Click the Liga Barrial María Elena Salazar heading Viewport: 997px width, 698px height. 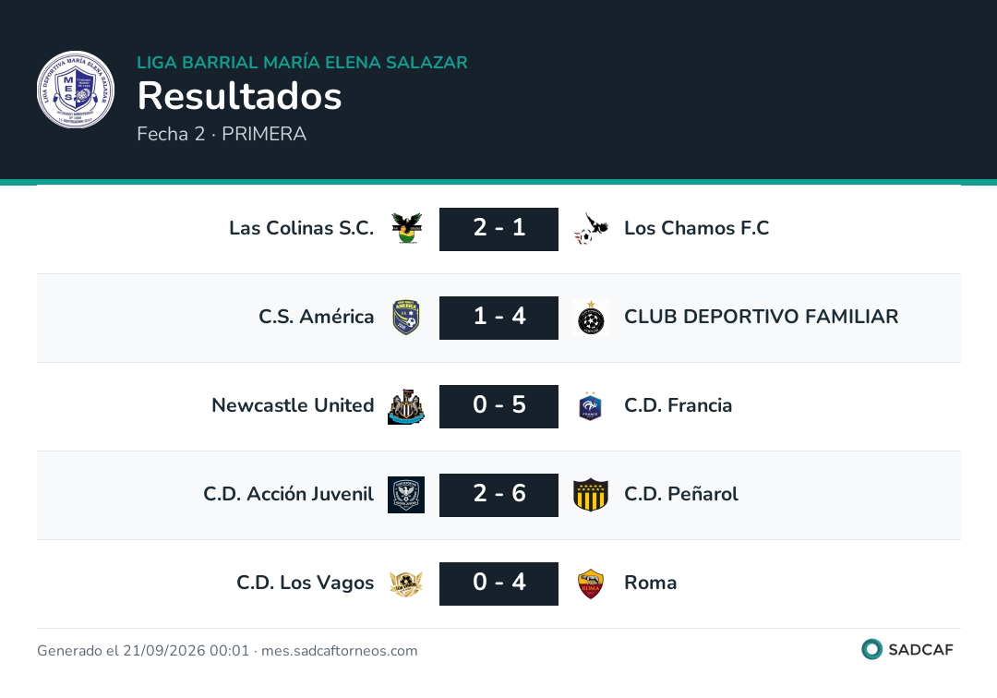tap(302, 62)
